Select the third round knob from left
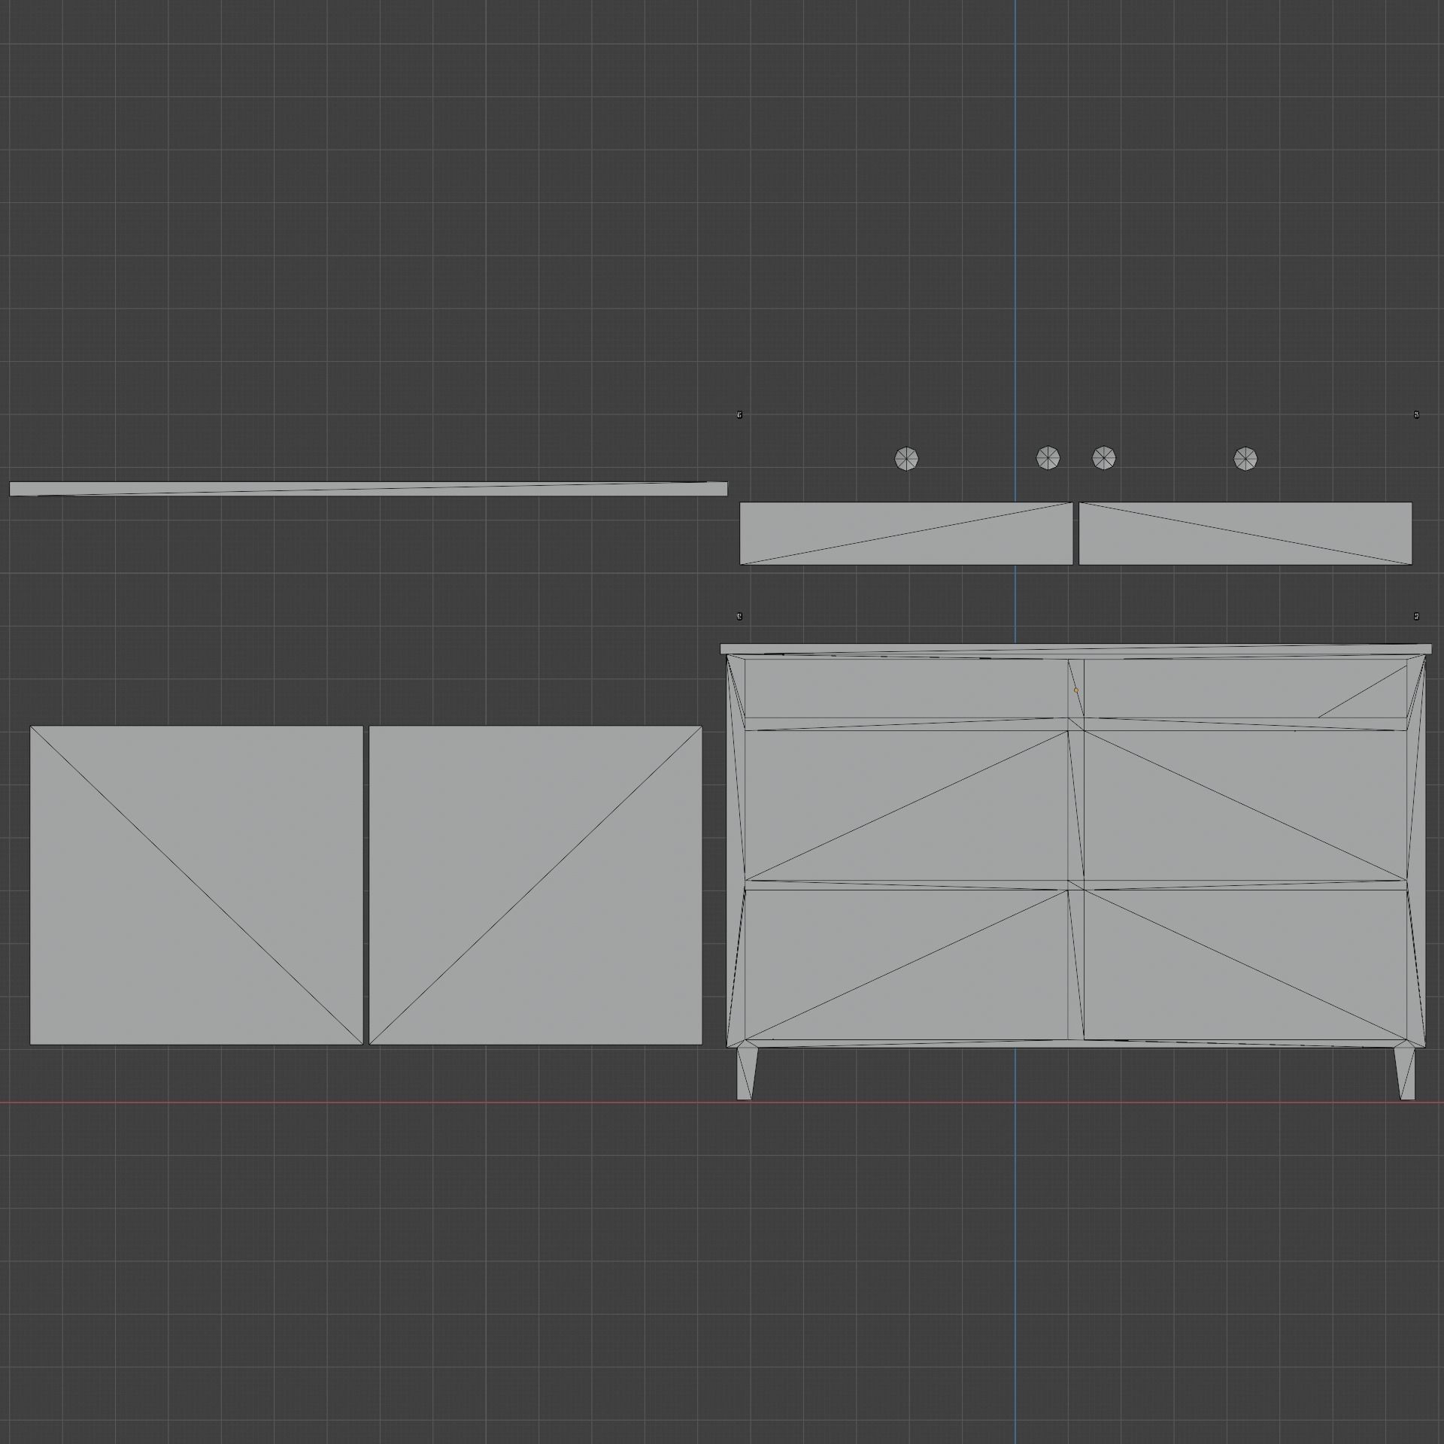 1103,457
